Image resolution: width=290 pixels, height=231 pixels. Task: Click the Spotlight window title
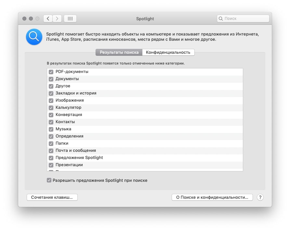click(145, 19)
